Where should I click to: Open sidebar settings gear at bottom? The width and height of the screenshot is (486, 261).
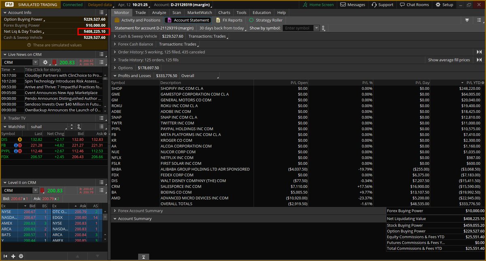pyautogui.click(x=21, y=256)
